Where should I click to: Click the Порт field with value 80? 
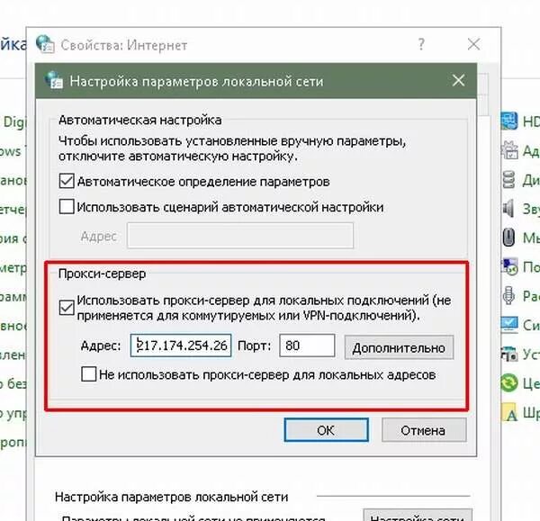click(307, 345)
